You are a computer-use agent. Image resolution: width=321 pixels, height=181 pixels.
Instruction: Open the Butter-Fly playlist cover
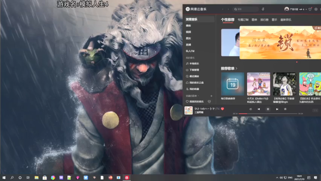pyautogui.click(x=258, y=84)
